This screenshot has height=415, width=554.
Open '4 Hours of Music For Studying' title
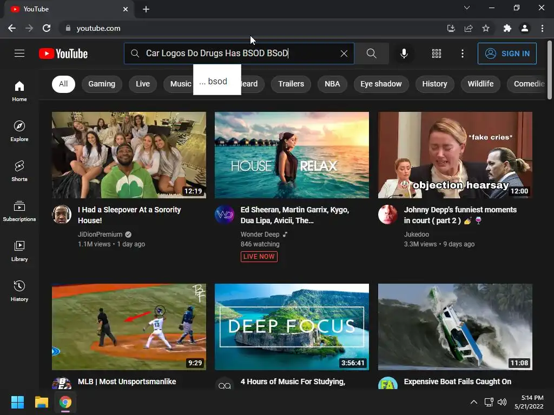click(x=293, y=381)
